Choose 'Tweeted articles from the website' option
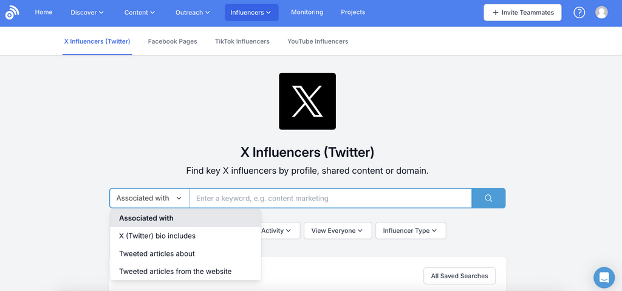The height and width of the screenshot is (291, 622). coord(175,272)
